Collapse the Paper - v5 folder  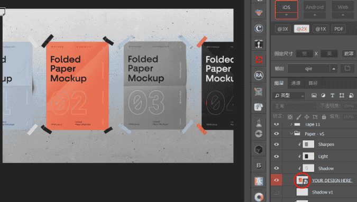pos(291,134)
